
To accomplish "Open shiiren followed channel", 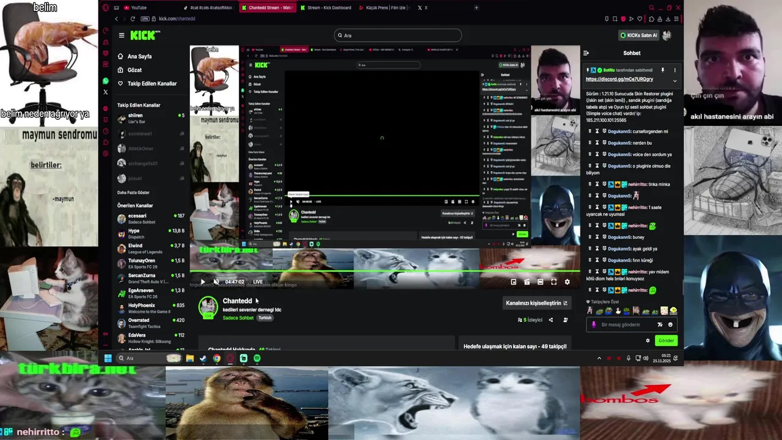I will [151, 118].
